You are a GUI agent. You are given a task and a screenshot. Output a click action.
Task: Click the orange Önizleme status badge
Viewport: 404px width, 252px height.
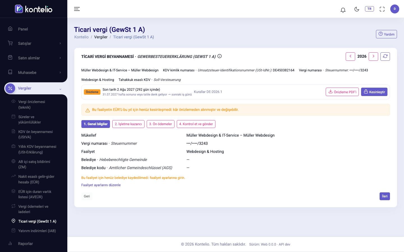[92, 92]
